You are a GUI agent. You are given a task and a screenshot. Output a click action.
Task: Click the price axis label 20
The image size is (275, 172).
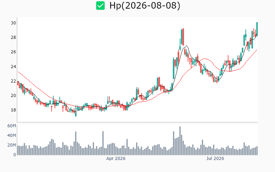tap(13, 96)
